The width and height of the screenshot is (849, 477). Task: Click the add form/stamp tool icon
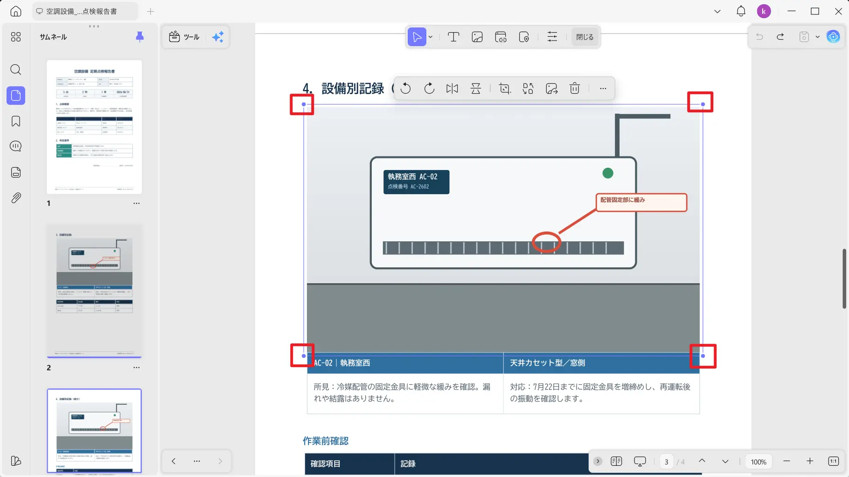point(524,37)
